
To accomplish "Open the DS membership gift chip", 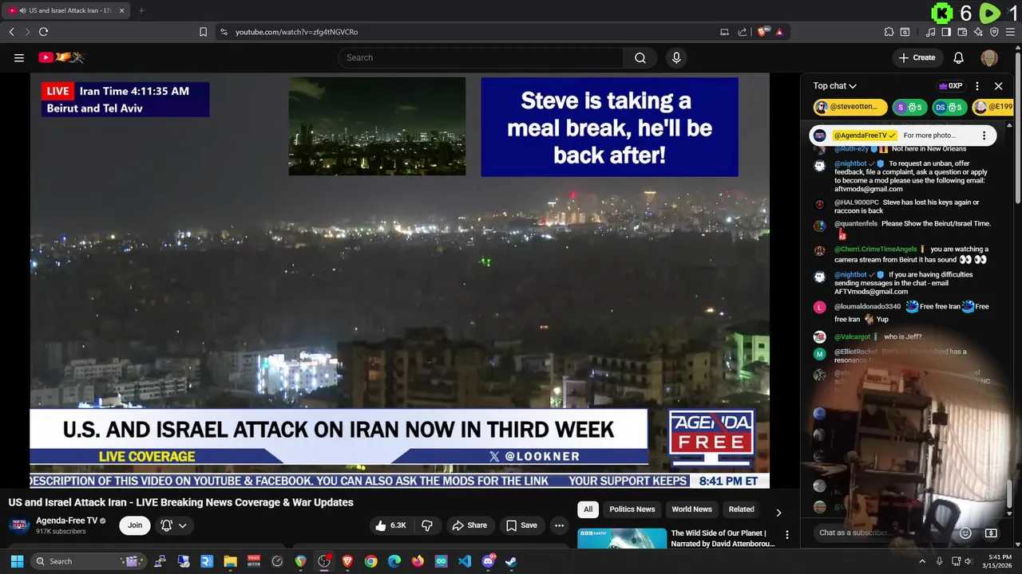I will 949,107.
